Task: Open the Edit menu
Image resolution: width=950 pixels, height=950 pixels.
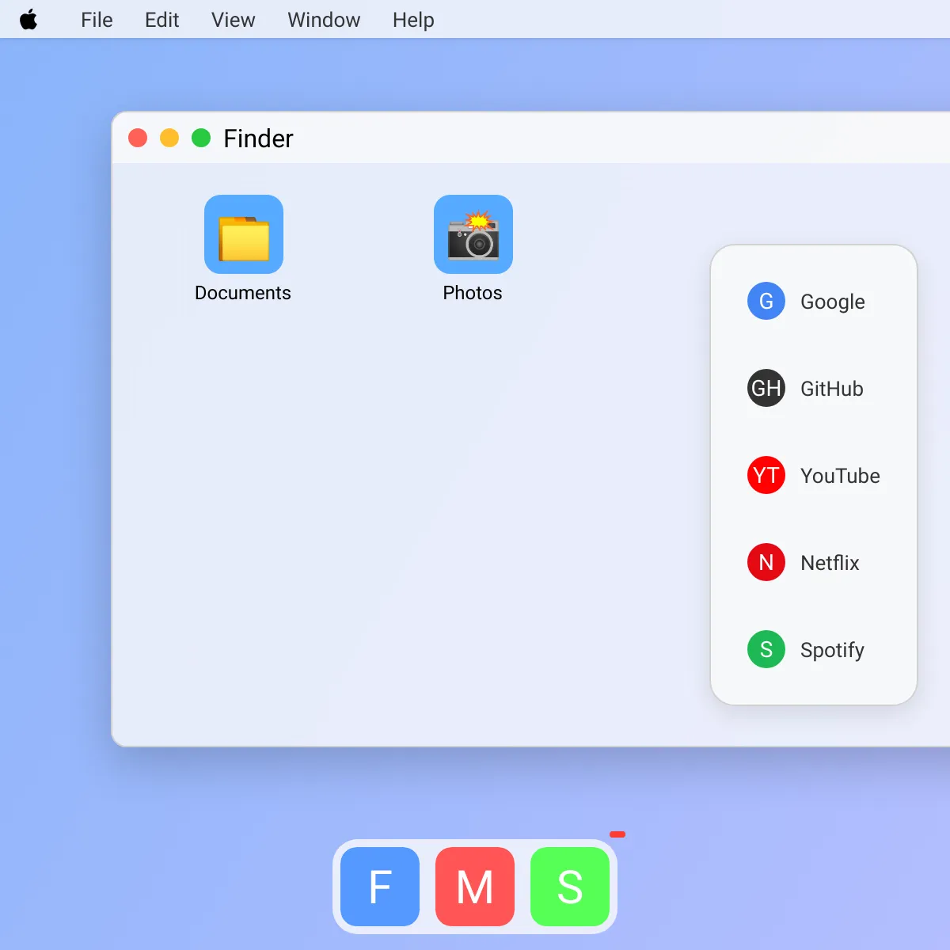Action: (162, 20)
